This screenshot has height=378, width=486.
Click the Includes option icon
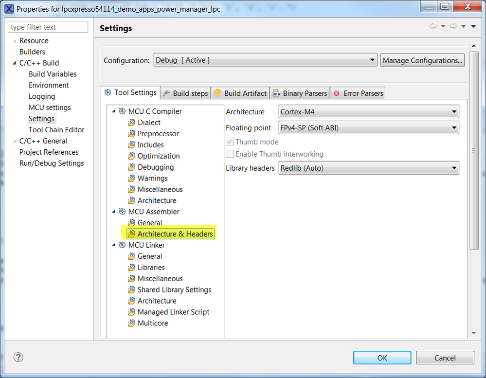tap(132, 144)
